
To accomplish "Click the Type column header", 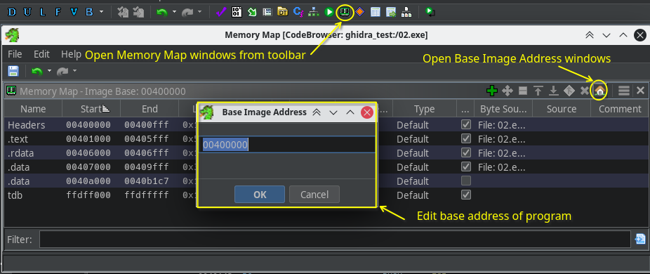I will pyautogui.click(x=424, y=109).
